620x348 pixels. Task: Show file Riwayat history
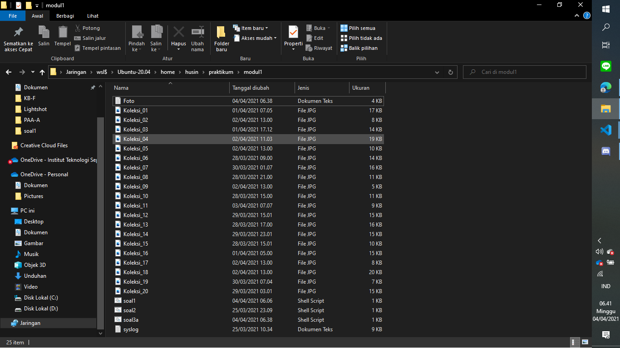coord(319,48)
